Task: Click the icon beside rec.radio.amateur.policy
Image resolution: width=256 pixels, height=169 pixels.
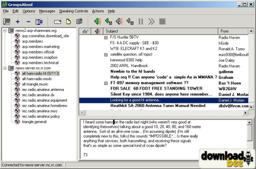Action: pyautogui.click(x=17, y=116)
